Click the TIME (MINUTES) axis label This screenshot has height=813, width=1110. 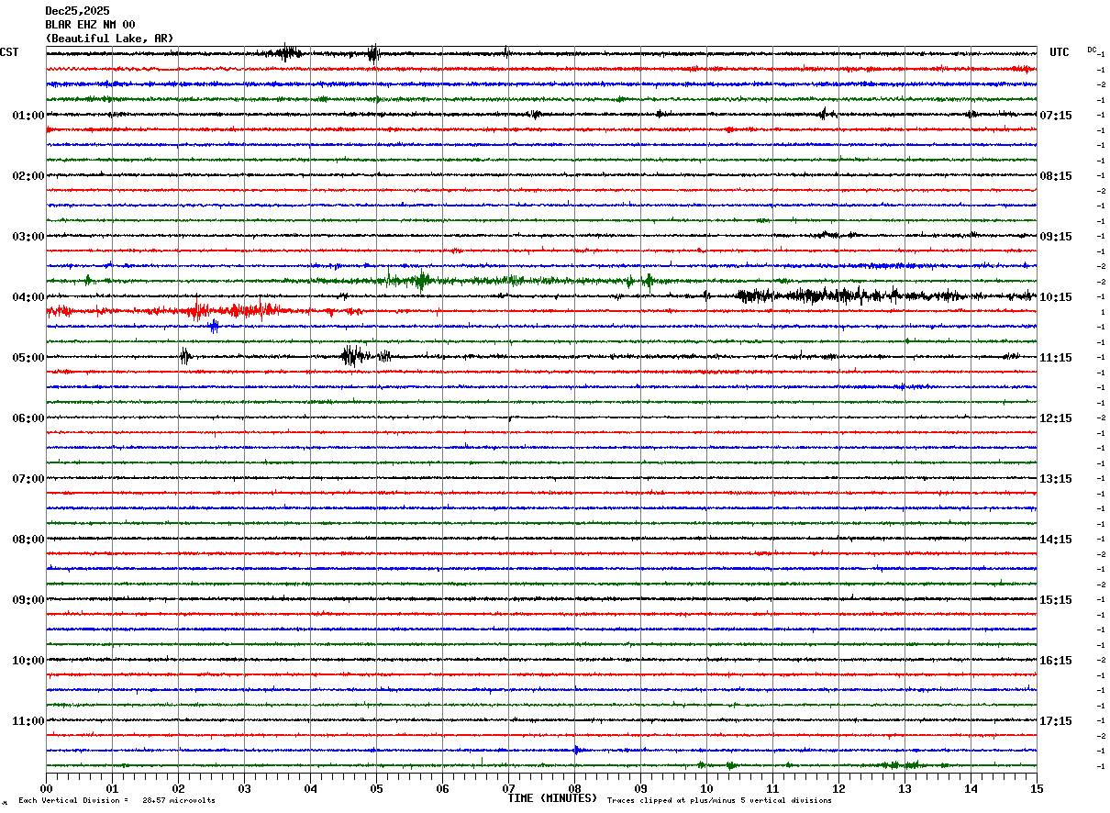(552, 798)
